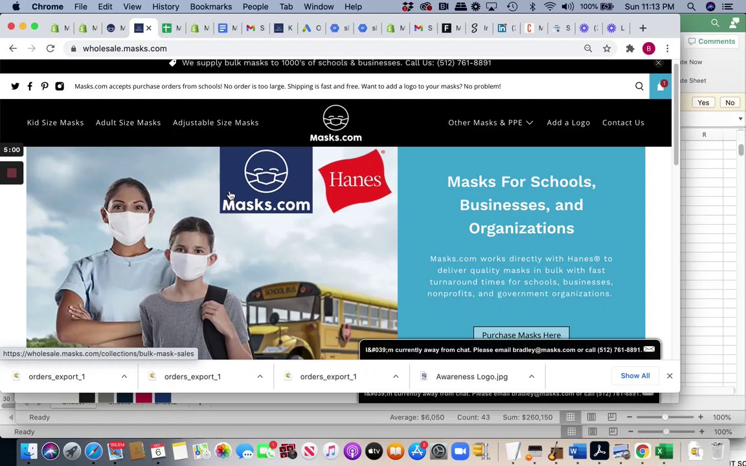This screenshot has width=746, height=466.
Task: Reload the page in Chrome
Action: point(51,49)
